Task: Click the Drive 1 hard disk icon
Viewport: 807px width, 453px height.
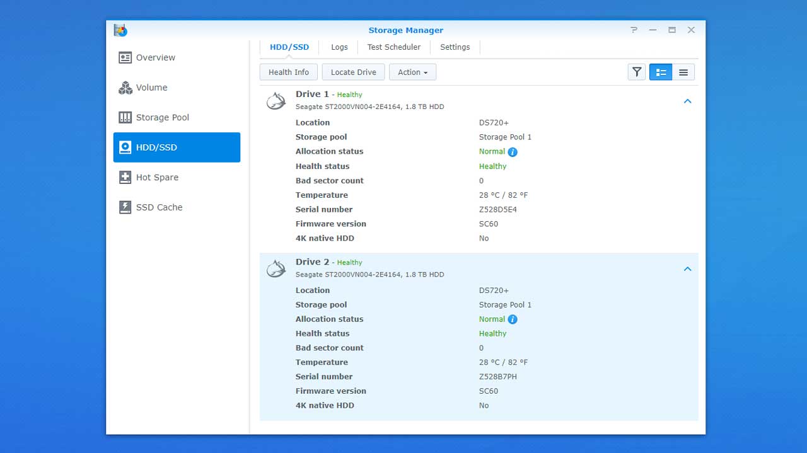Action: [276, 101]
